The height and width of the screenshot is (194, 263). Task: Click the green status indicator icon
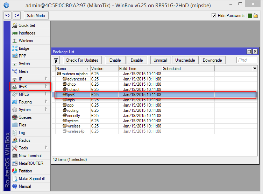click(x=250, y=16)
